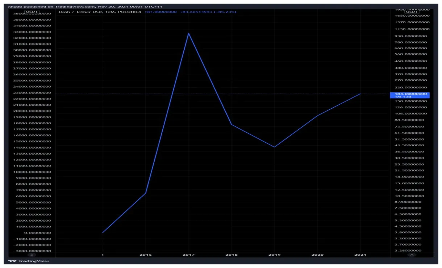The width and height of the screenshot is (442, 268).
Task: Open the Dash / Tether USD symbol legend
Action: [80, 12]
